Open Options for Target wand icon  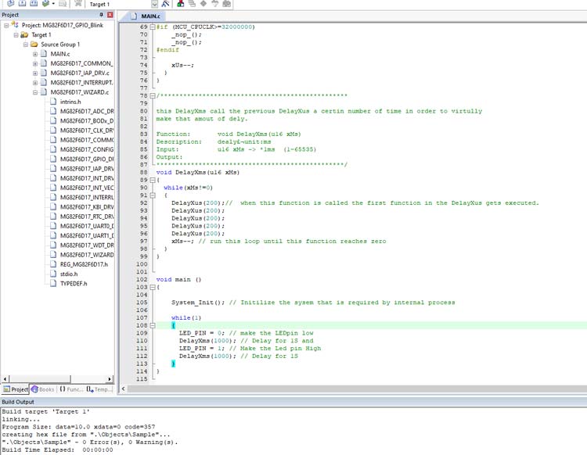click(x=166, y=4)
